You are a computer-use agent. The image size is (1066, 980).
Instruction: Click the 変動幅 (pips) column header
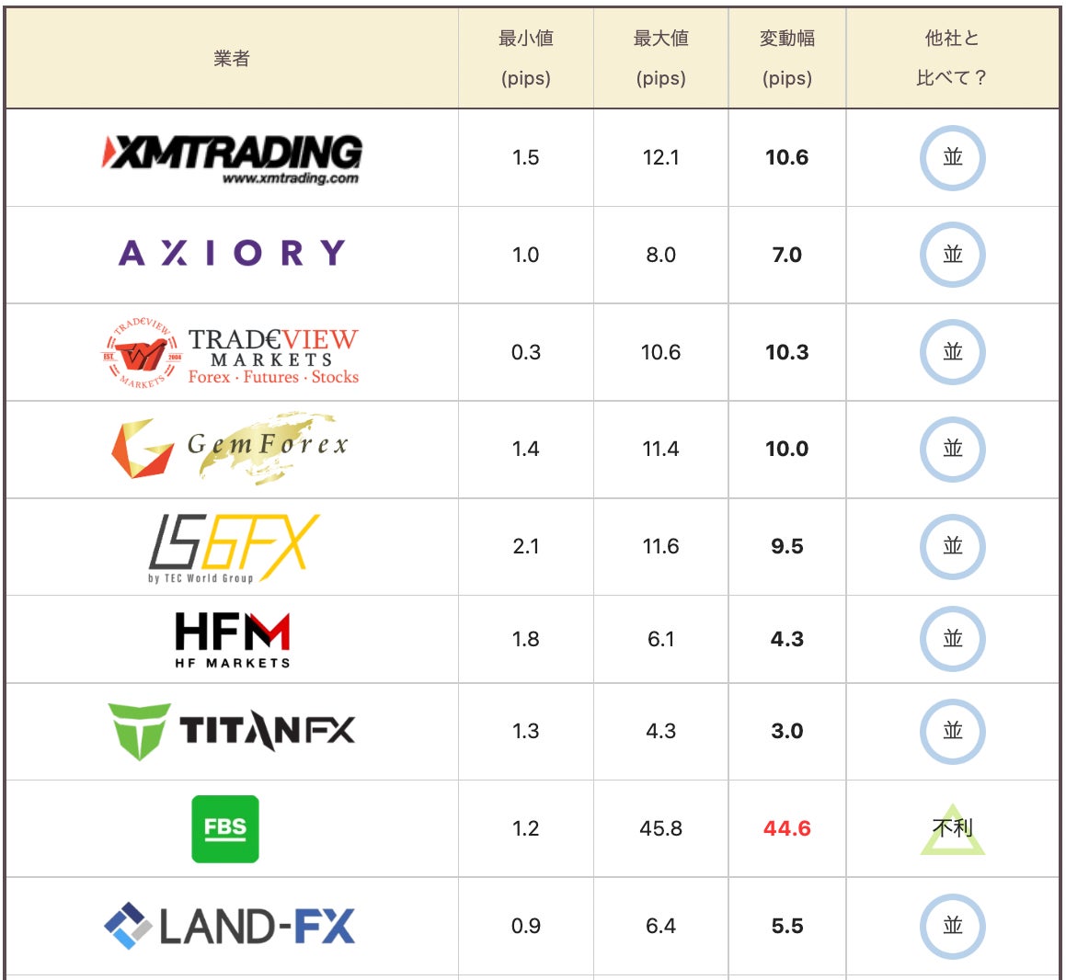click(787, 58)
